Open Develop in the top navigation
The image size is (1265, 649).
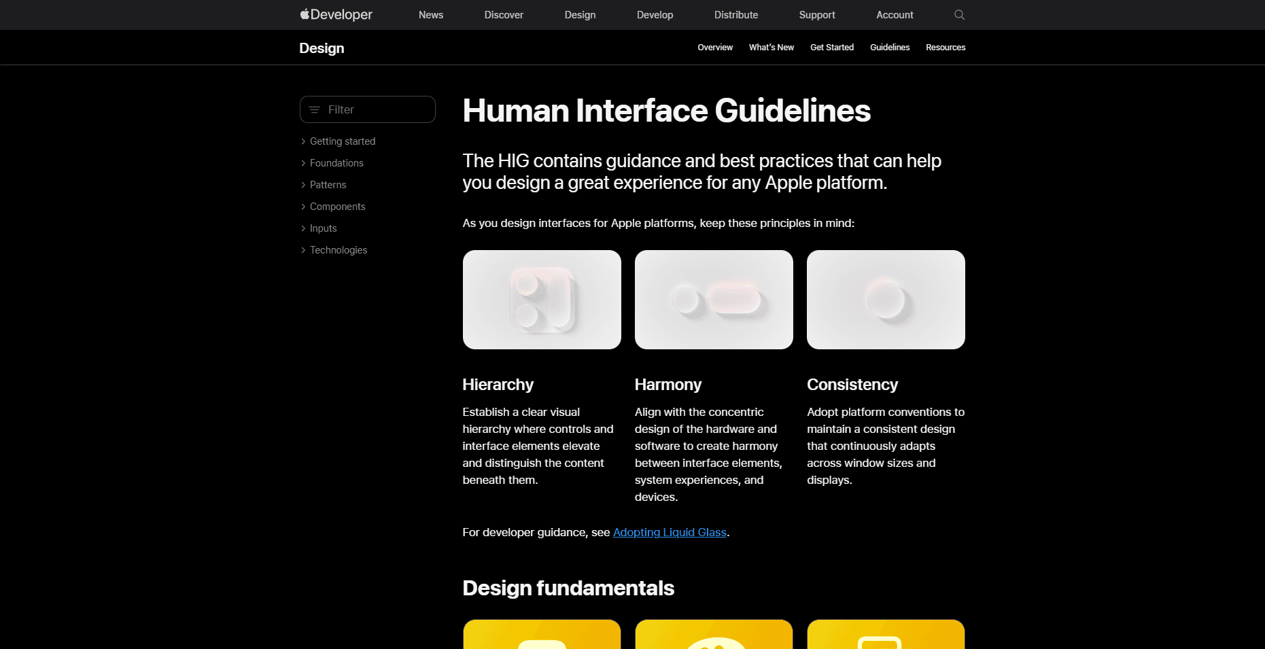655,15
